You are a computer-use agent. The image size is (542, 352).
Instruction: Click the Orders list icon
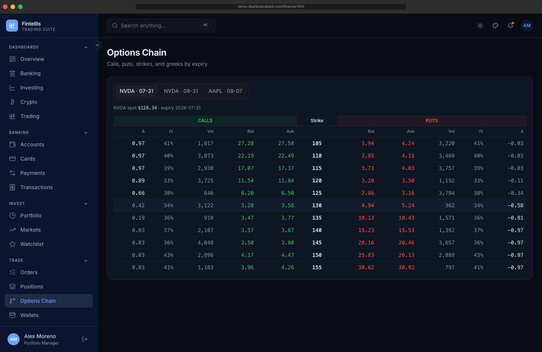coord(12,272)
